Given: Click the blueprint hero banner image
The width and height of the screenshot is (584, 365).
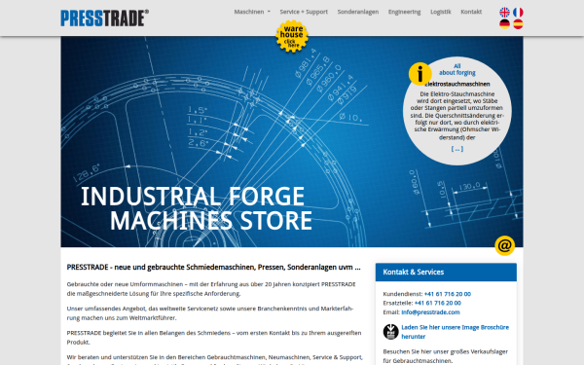Looking at the screenshot, I should pos(292,141).
